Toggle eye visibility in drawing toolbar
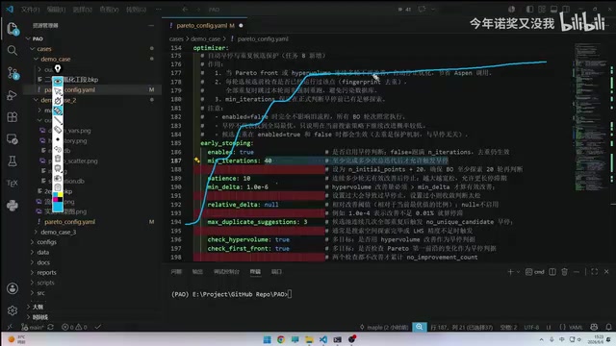Image resolution: width=616 pixels, height=346 pixels. pyautogui.click(x=58, y=81)
